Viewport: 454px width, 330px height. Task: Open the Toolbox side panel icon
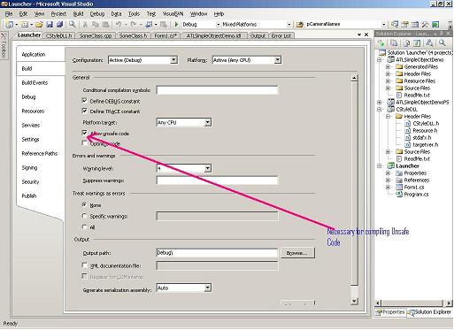click(4, 45)
